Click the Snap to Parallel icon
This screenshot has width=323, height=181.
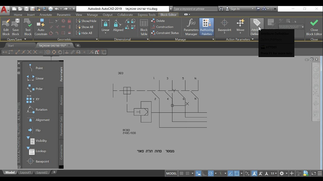(73, 52)
